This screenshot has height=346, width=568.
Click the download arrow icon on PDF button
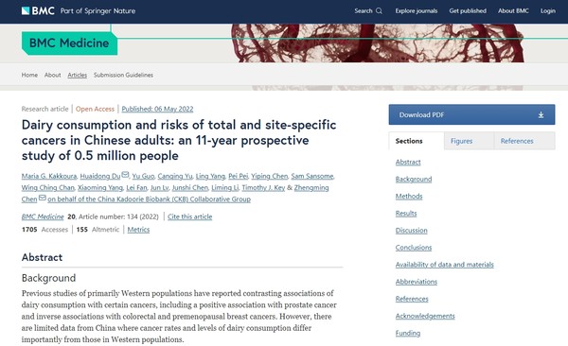(x=541, y=115)
